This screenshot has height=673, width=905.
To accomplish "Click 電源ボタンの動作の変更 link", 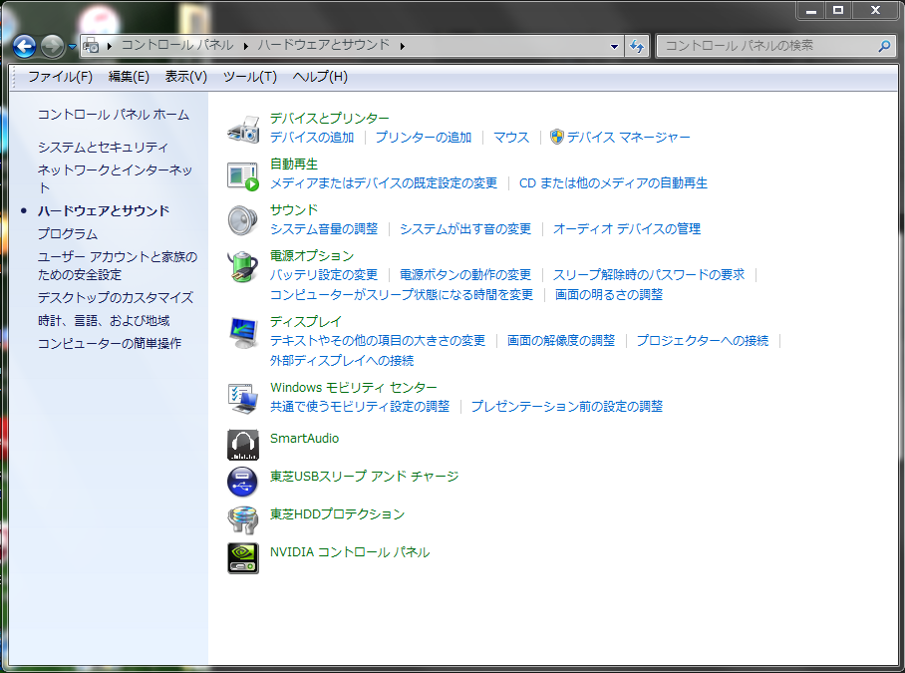I will pos(465,275).
